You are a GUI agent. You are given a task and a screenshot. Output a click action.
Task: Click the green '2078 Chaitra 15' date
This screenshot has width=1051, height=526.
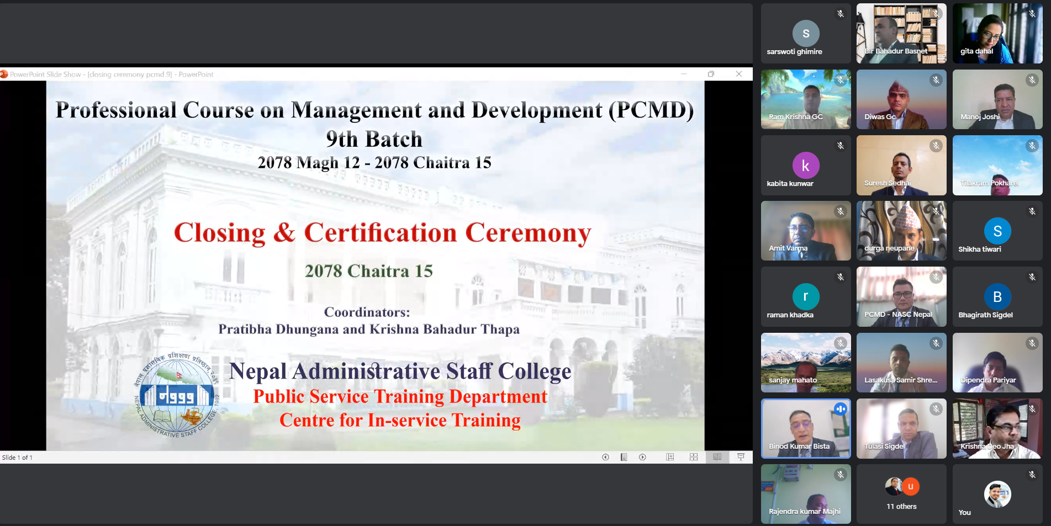point(369,271)
